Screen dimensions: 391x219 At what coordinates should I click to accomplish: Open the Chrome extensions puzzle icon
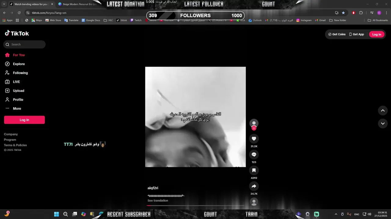361,13
